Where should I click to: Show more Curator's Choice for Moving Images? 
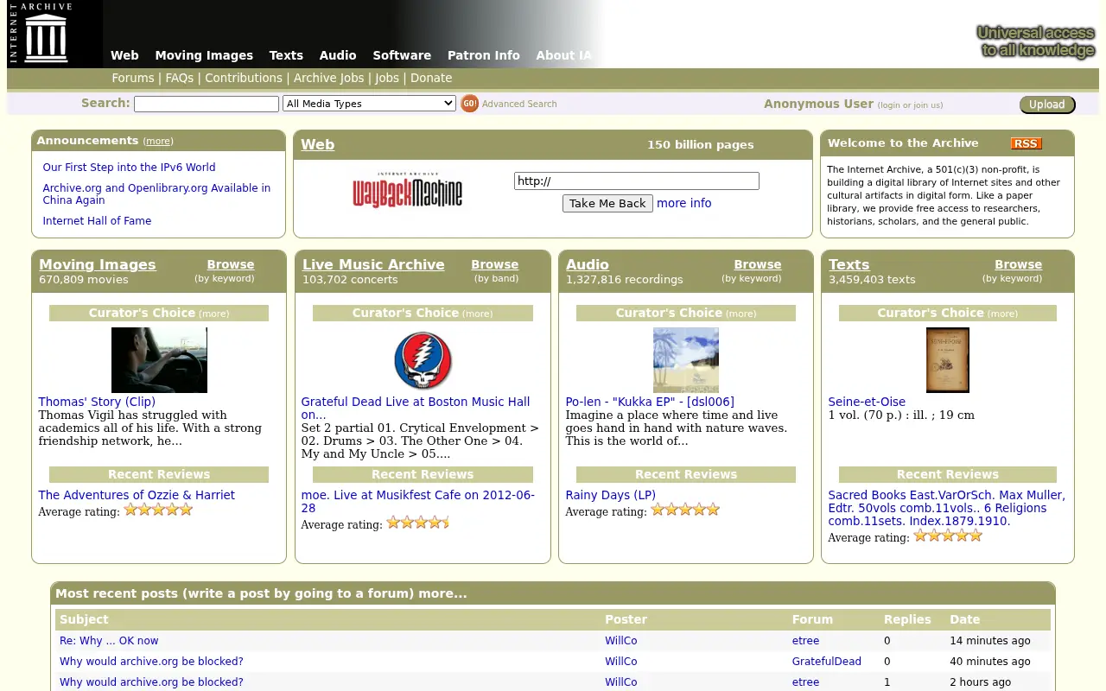(x=214, y=314)
